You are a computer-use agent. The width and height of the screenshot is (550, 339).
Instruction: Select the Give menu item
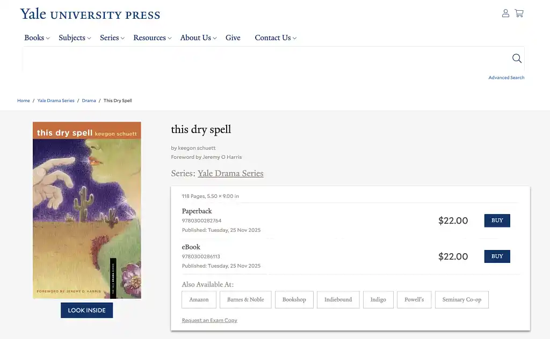pyautogui.click(x=233, y=38)
